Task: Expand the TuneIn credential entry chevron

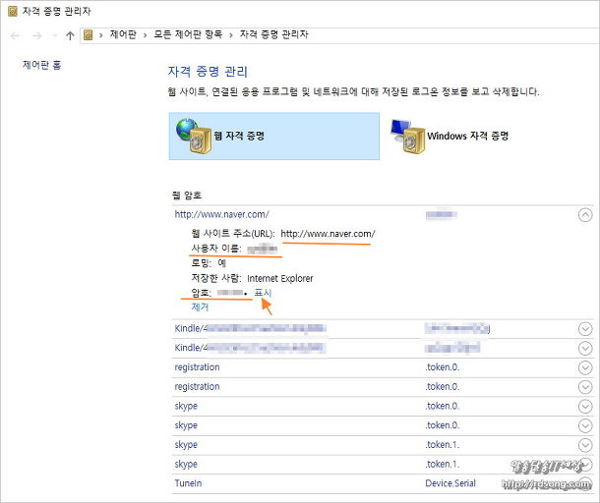Action: tap(585, 482)
